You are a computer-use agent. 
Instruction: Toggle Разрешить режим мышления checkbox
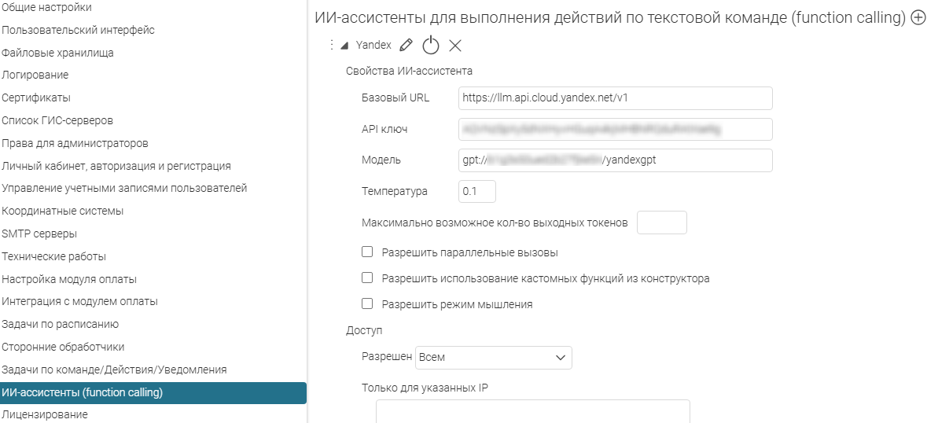367,303
